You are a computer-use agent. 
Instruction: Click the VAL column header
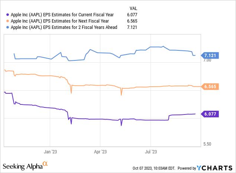[133, 9]
